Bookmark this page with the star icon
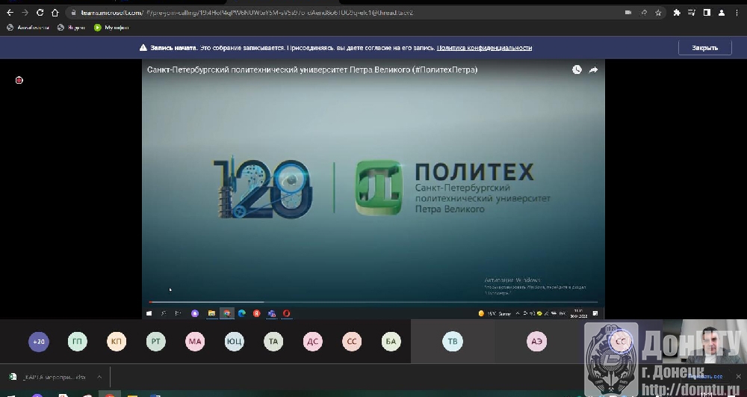 click(658, 13)
